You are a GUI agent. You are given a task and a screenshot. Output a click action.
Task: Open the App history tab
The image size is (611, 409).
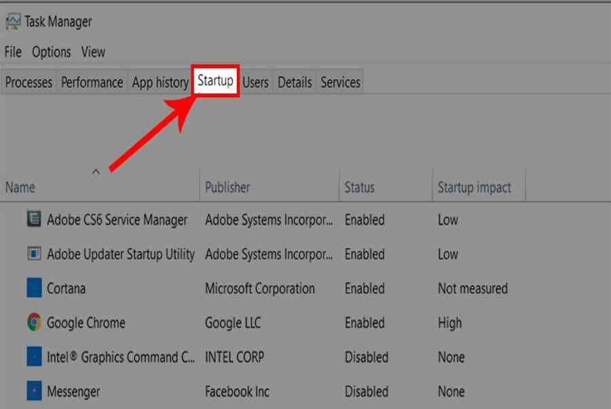coord(160,82)
